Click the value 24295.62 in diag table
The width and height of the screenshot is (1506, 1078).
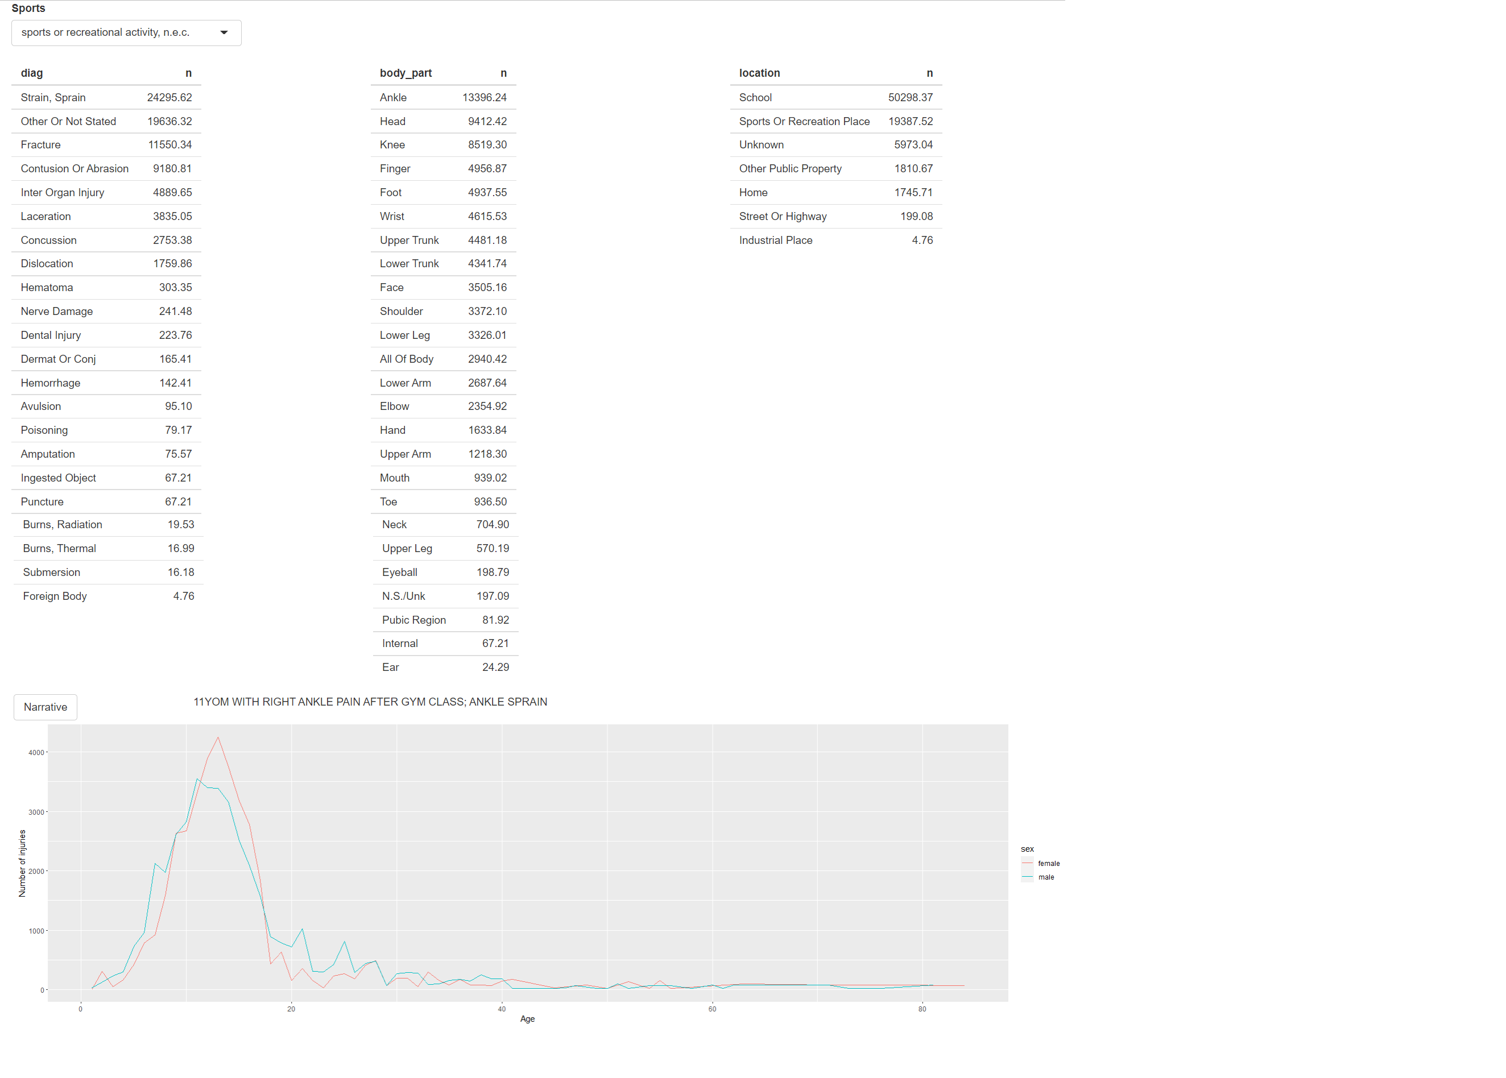[x=169, y=98]
